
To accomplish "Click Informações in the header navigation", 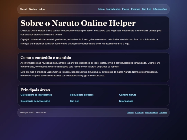I will [x=160, y=9].
